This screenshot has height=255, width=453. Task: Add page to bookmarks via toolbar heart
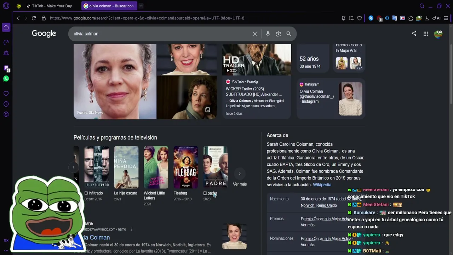click(359, 18)
